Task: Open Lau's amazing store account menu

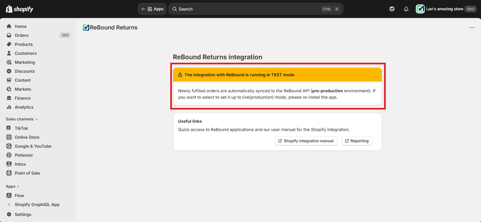Action: [446, 9]
